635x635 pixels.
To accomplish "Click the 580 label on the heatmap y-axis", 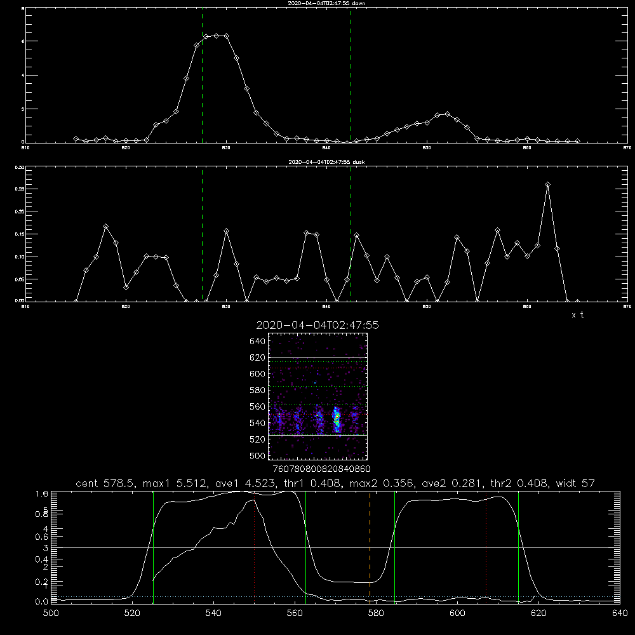I will tap(258, 391).
